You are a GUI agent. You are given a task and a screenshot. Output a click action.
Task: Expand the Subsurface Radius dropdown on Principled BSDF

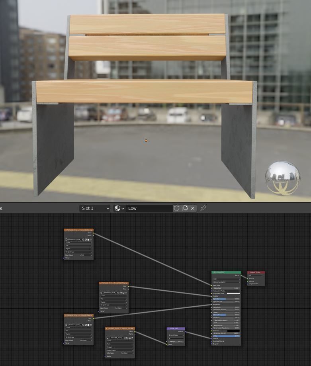(226, 291)
